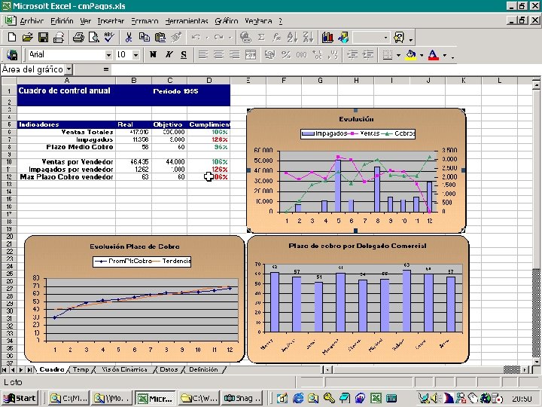This screenshot has width=542, height=407.
Task: Open Print Preview with the magnifier page icon
Action: point(93,37)
